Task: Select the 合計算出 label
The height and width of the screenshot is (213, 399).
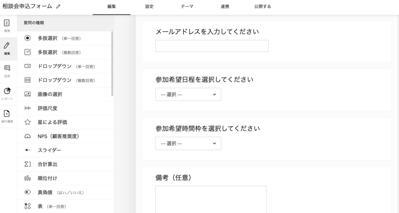Action: 47,164
